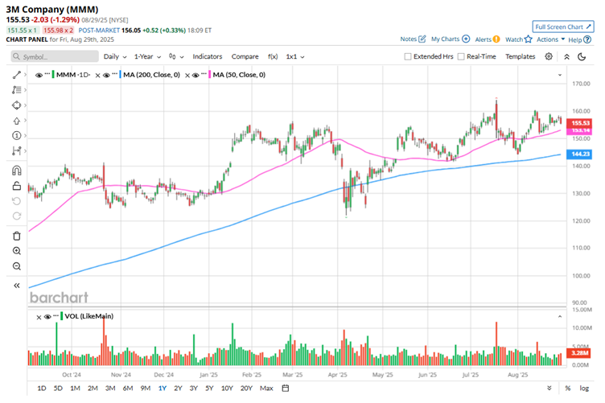The image size is (605, 403).
Task: Select the 3M time range
Action: [x=110, y=388]
